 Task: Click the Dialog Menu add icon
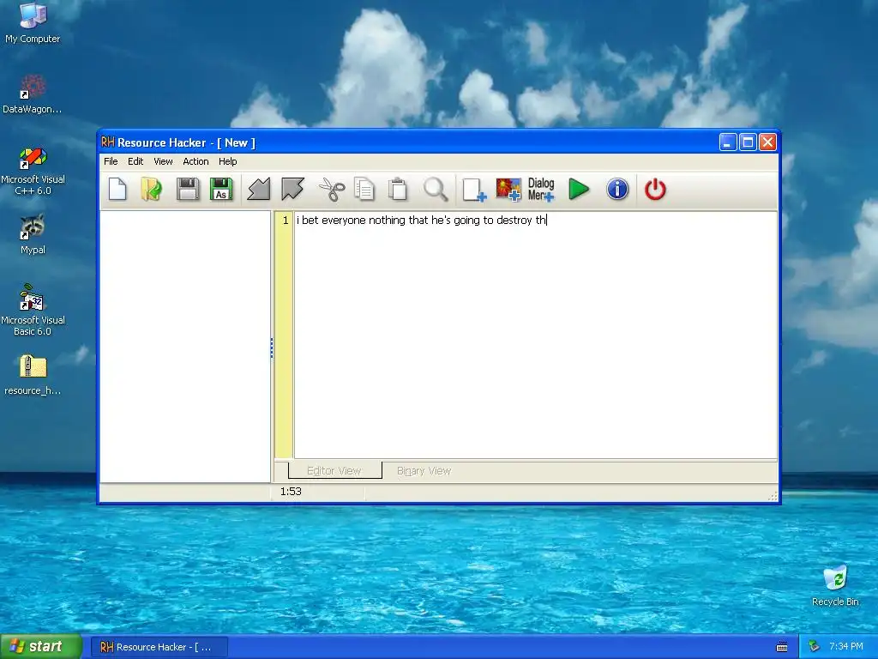coord(541,190)
